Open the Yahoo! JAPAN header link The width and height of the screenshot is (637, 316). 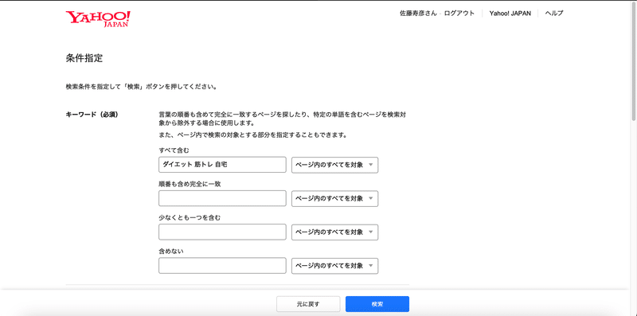510,13
